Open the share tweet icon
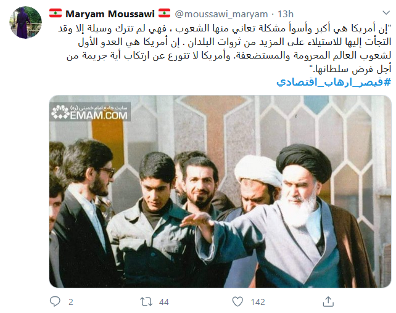The height and width of the screenshot is (313, 396). pyautogui.click(x=328, y=301)
